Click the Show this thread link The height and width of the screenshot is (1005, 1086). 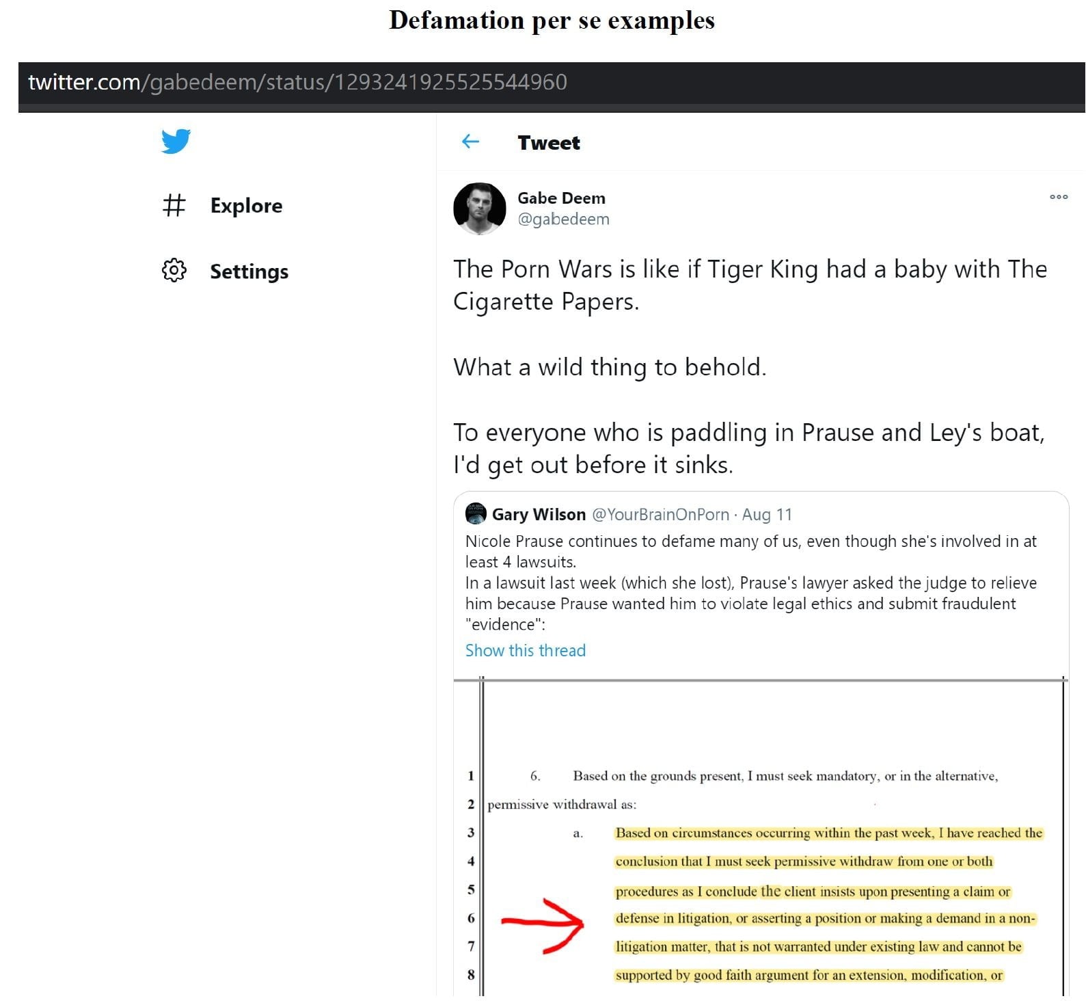click(525, 650)
